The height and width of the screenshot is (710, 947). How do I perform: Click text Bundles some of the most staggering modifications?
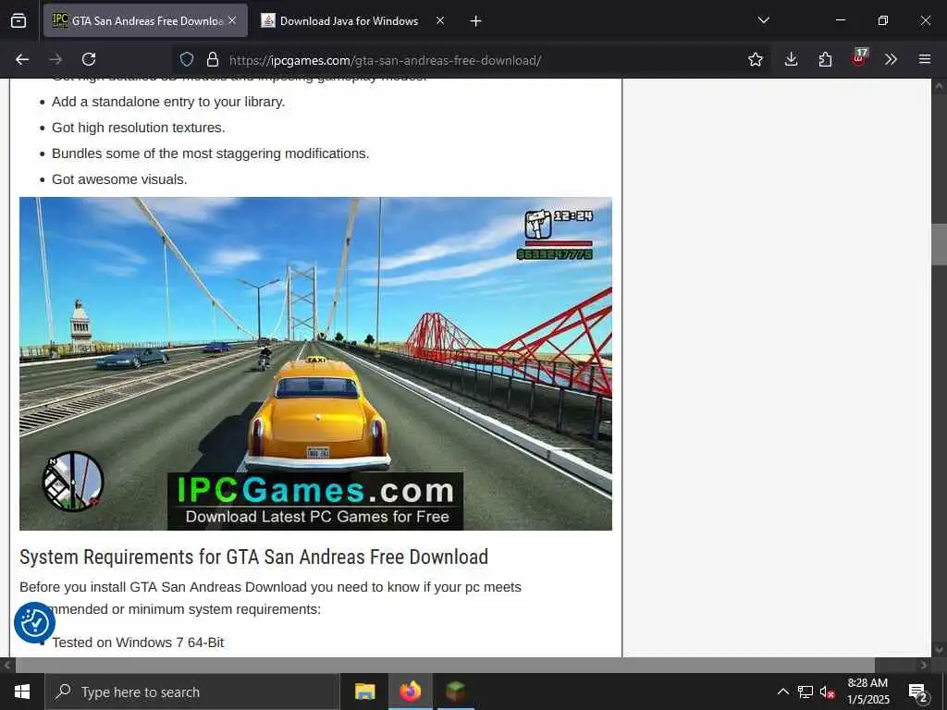pos(210,153)
